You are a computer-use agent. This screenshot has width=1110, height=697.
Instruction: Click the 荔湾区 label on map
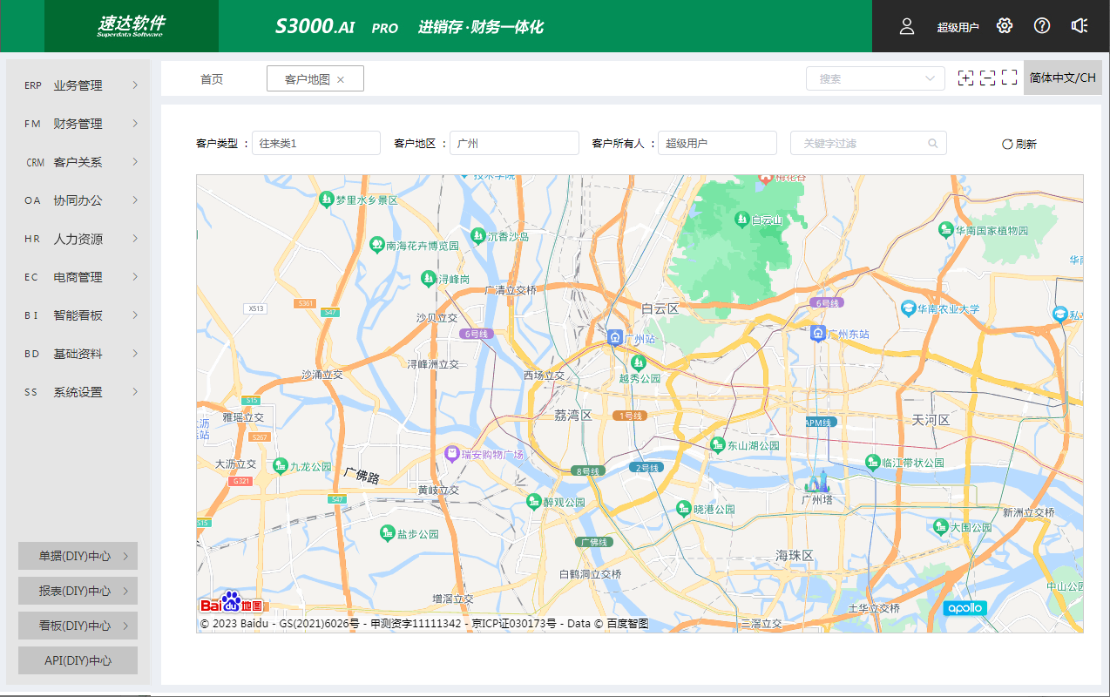tap(573, 416)
